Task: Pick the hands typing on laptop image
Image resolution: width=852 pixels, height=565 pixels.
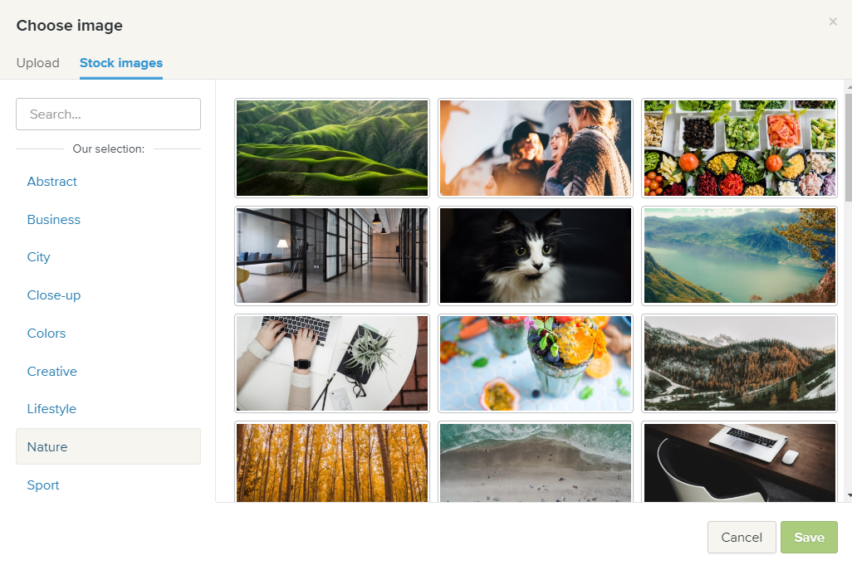Action: tap(332, 363)
